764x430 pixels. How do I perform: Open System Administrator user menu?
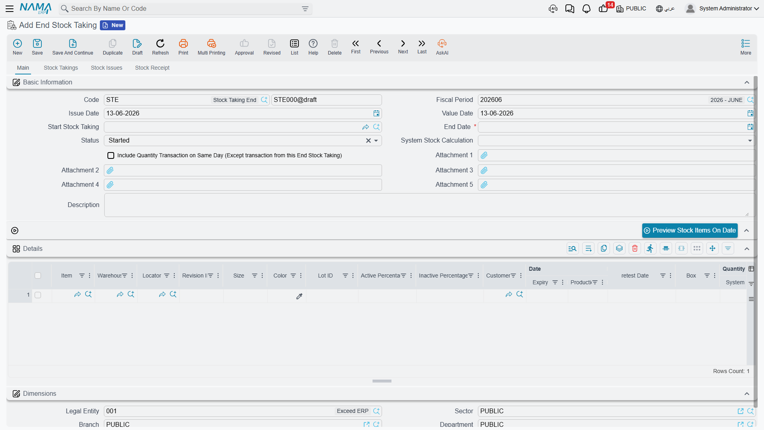pos(722,8)
